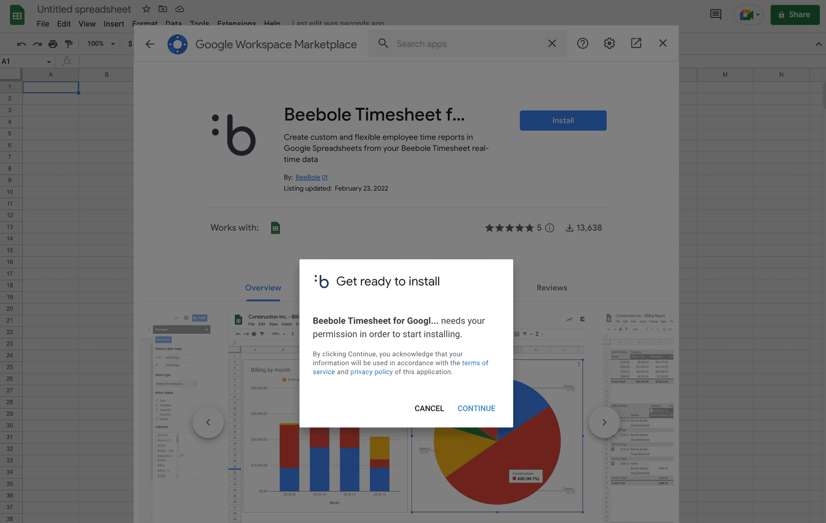Select the paint format tool
Image resolution: width=826 pixels, height=523 pixels.
[x=69, y=43]
